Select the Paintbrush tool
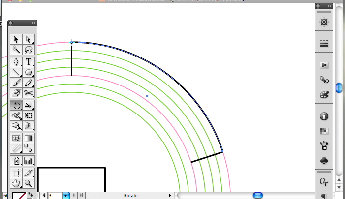The image size is (345, 199). pyautogui.click(x=16, y=83)
